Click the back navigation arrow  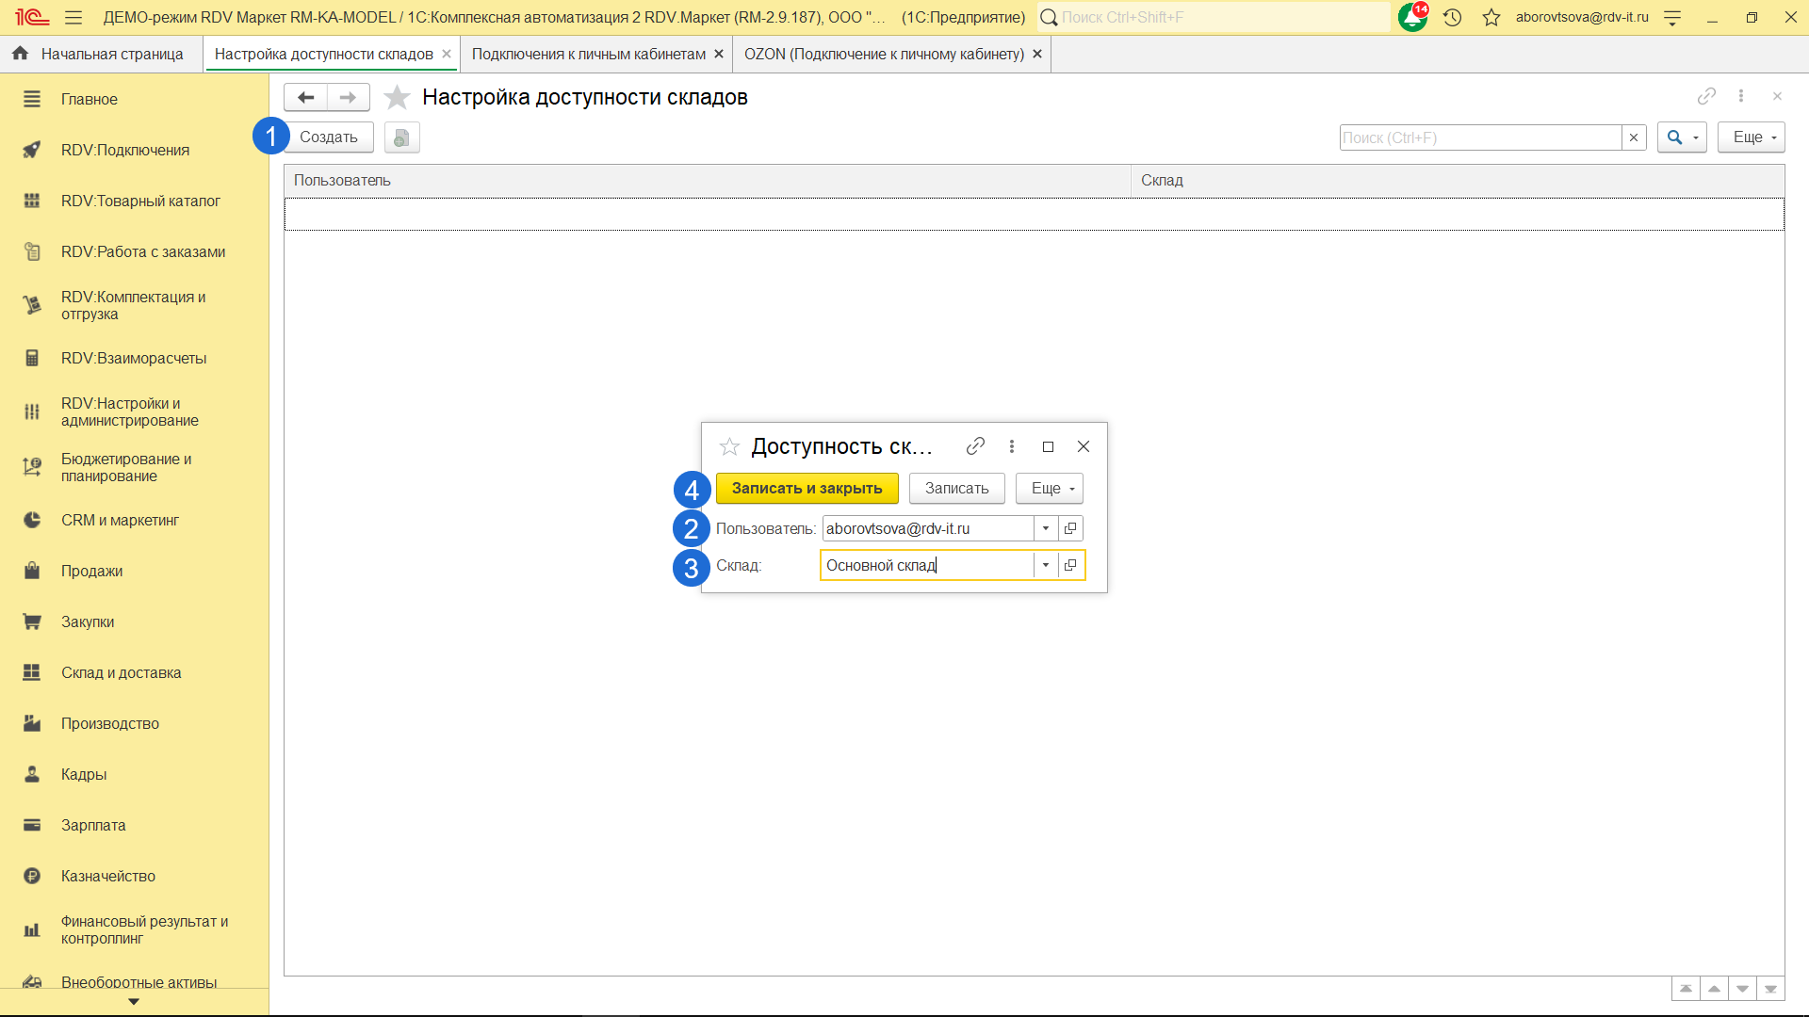(x=305, y=97)
